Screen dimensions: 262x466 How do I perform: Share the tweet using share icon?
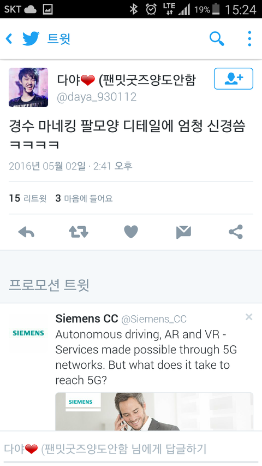236,232
